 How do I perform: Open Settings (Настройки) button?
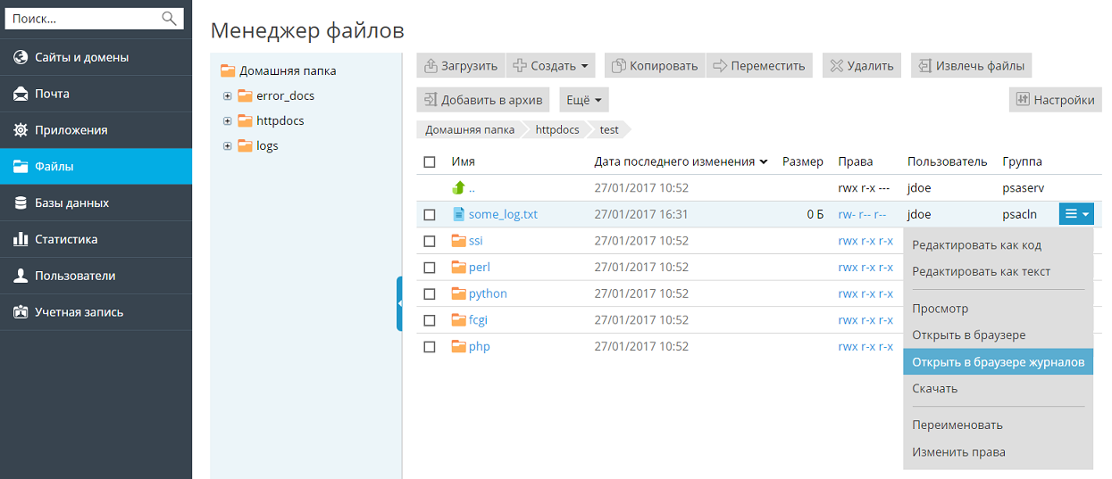pos(1055,100)
